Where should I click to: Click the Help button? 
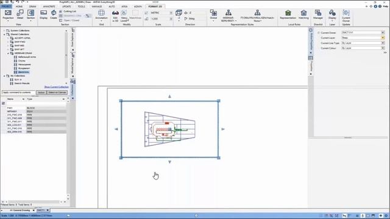coord(386,7)
